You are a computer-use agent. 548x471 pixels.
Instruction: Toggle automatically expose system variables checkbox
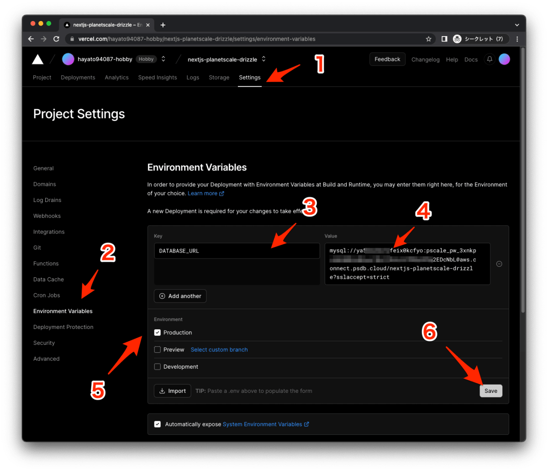158,424
